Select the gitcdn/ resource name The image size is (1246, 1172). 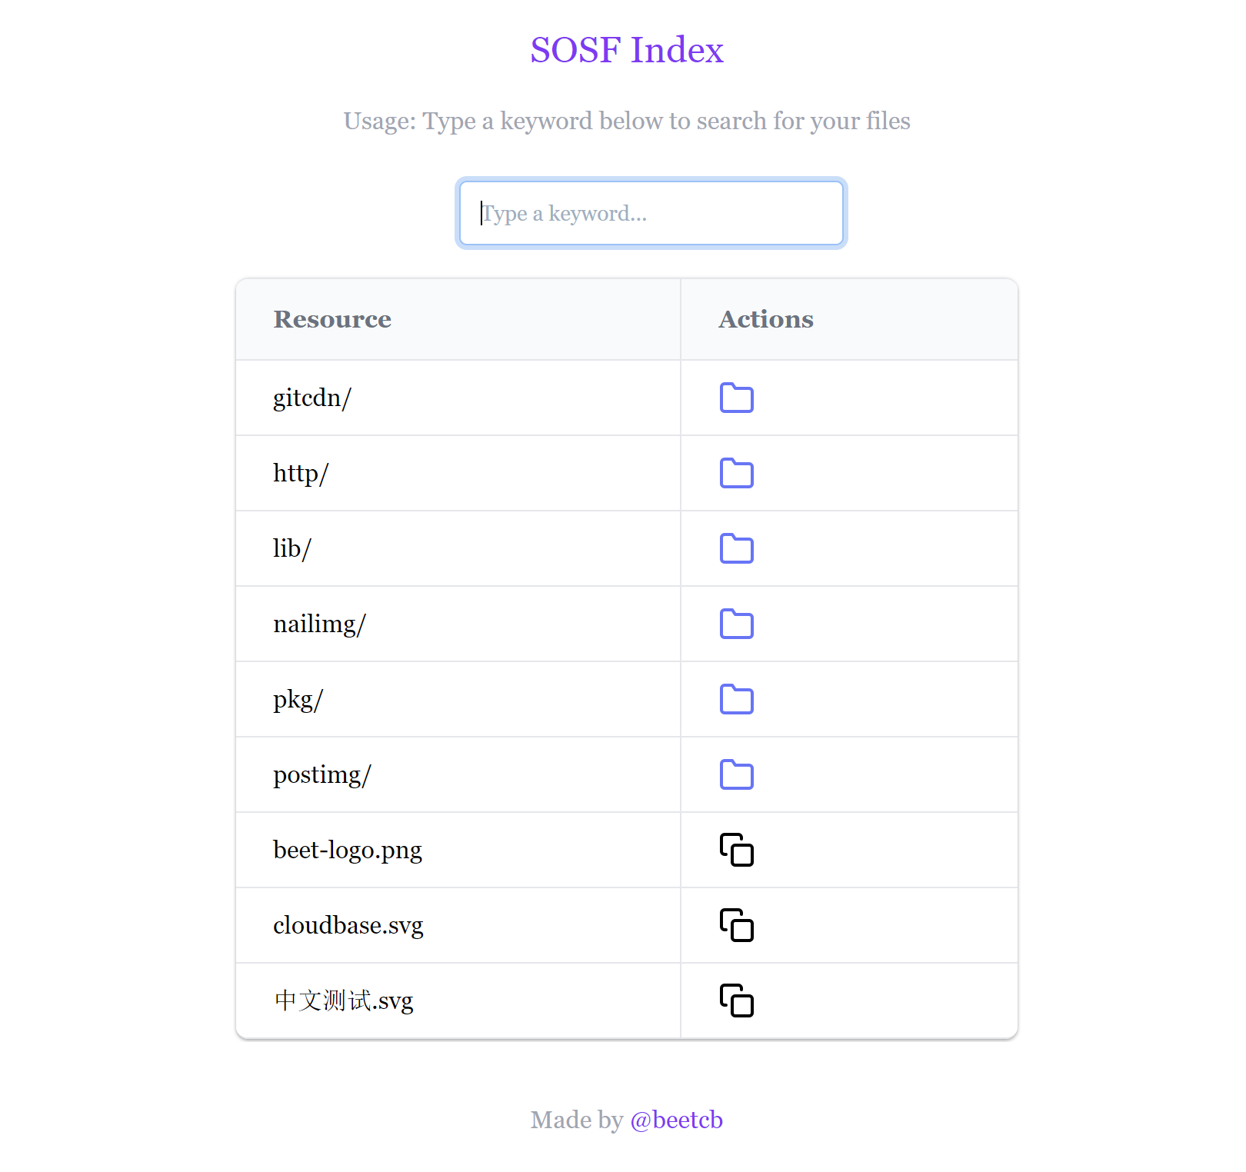(x=311, y=398)
